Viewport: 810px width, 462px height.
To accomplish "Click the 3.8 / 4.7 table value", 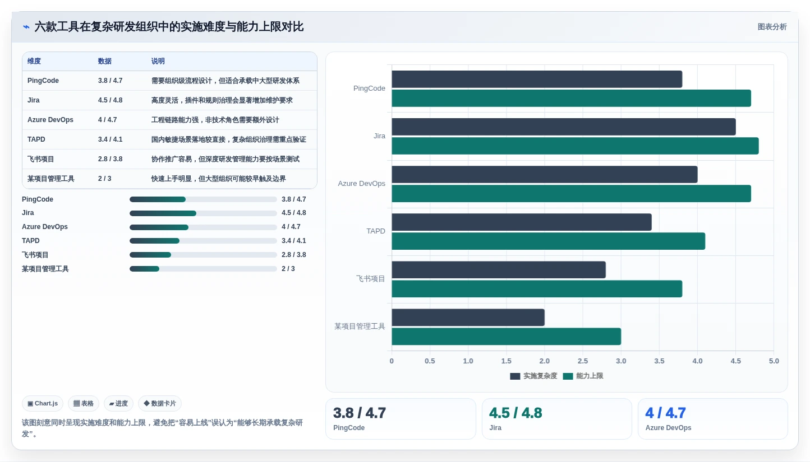I will [111, 81].
